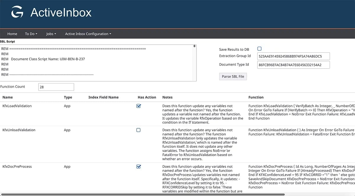
Task: Click the Function Count input field
Action: (56, 87)
